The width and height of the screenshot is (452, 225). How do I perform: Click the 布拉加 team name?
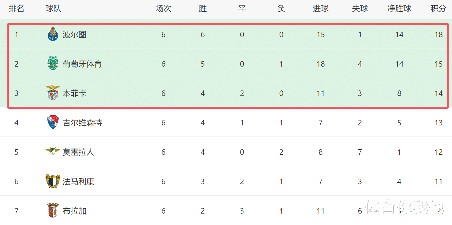point(74,211)
